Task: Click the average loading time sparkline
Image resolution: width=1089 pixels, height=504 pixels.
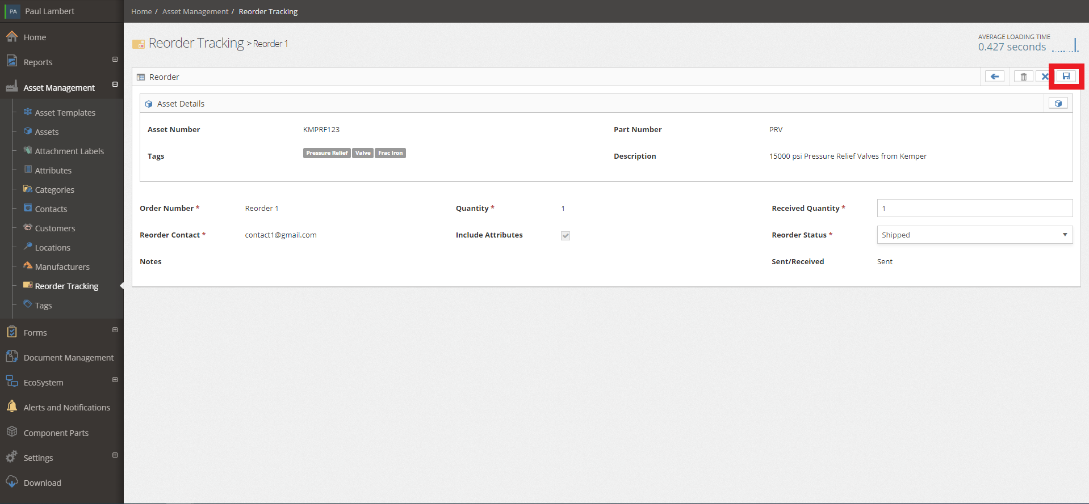Action: click(x=1065, y=45)
